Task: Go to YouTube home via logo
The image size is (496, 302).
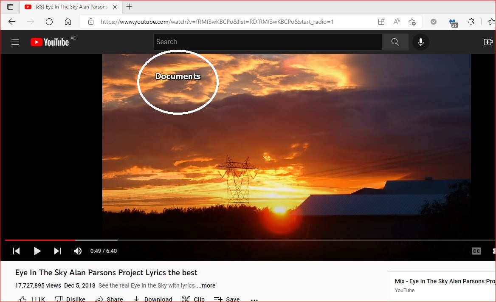Action: [50, 42]
